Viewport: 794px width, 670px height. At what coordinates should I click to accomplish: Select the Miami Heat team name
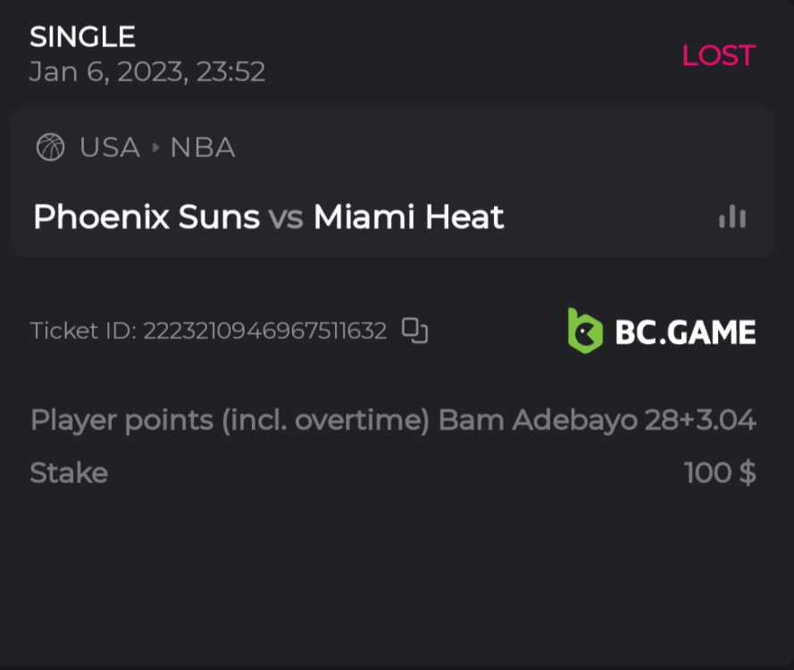(x=408, y=217)
